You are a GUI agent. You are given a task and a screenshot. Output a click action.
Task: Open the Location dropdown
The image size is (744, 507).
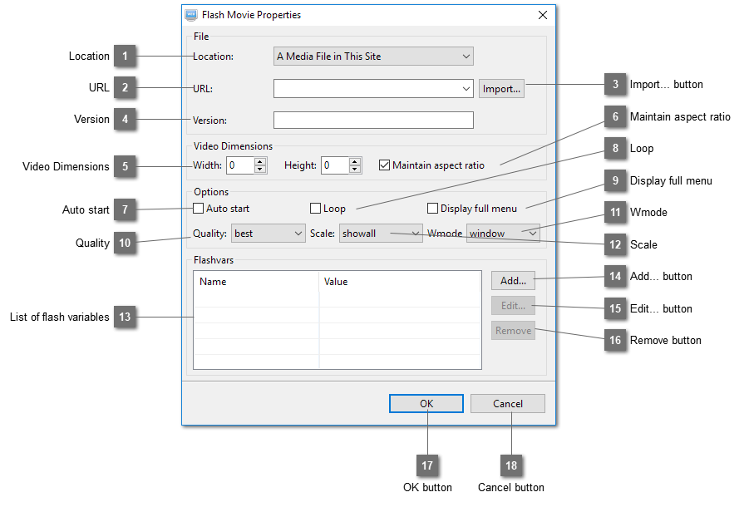click(x=373, y=57)
